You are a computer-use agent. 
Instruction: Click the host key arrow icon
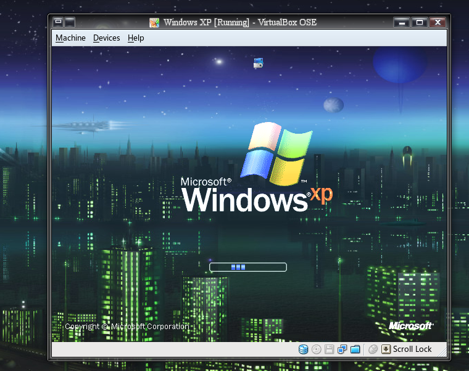point(386,349)
